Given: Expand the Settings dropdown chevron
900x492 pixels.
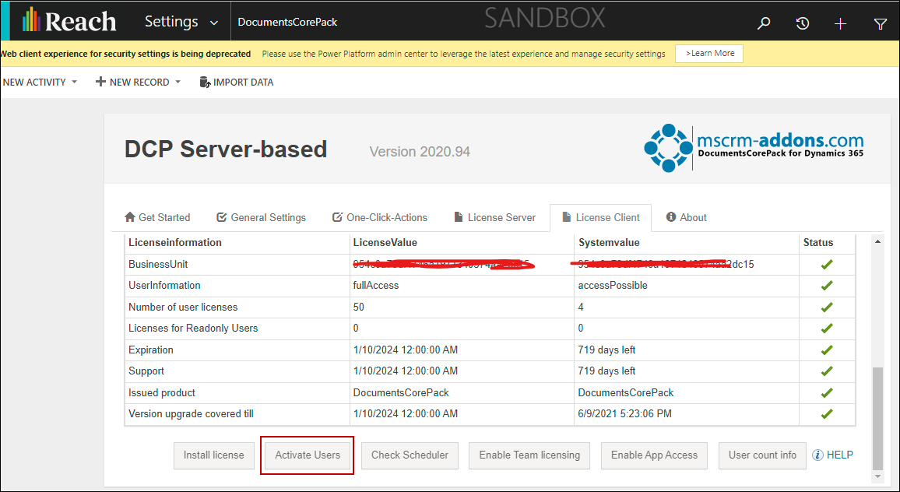Looking at the screenshot, I should click(214, 23).
